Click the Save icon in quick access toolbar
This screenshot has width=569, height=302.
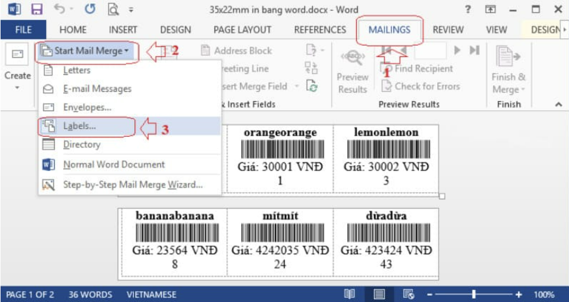pos(36,10)
